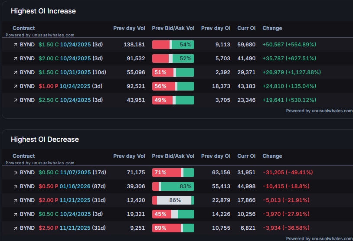353x241 pixels.
Task: Sort by Change in OI Increase table
Action: click(x=272, y=28)
